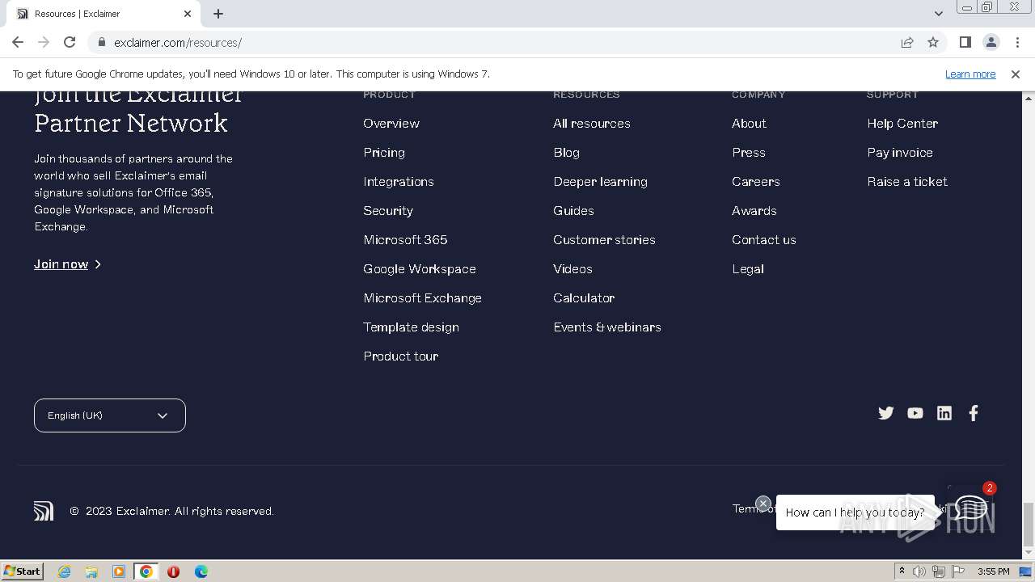
Task: Open the Blog link
Action: [x=567, y=153]
